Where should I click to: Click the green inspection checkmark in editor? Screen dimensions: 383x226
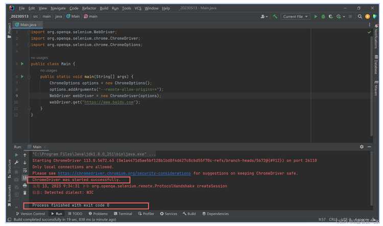(369, 32)
